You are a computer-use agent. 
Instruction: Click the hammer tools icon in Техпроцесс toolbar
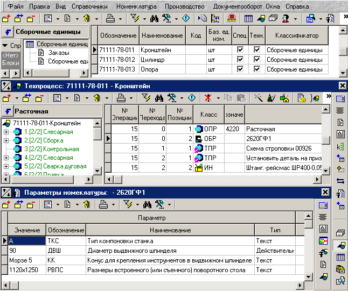[x=172, y=98]
